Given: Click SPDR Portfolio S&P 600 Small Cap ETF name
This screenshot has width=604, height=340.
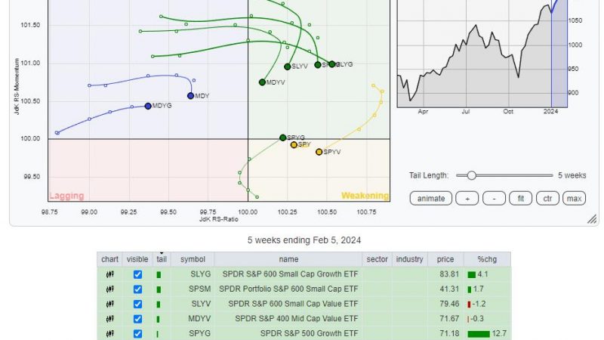Looking at the screenshot, I should pos(288,289).
